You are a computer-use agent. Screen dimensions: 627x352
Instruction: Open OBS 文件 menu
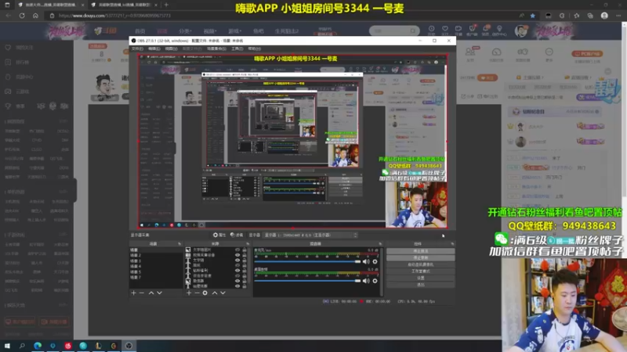137,48
